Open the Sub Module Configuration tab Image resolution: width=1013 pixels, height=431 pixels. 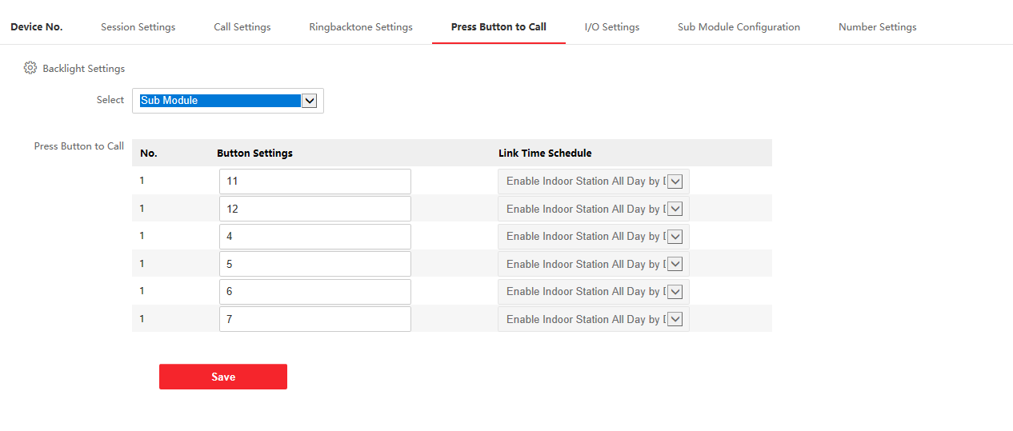739,27
